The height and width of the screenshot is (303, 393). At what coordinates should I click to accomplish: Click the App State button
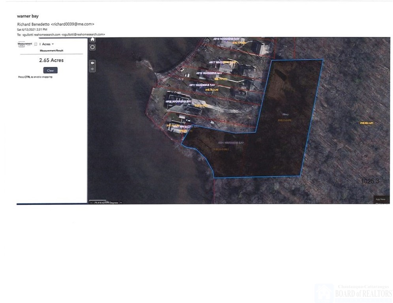[380, 200]
